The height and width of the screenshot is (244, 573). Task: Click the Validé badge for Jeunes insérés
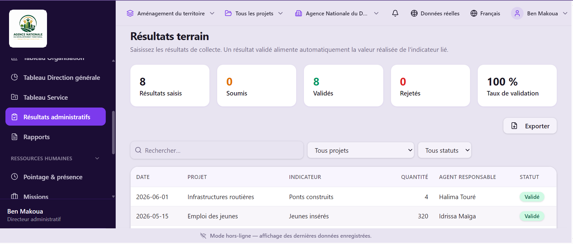tap(532, 216)
